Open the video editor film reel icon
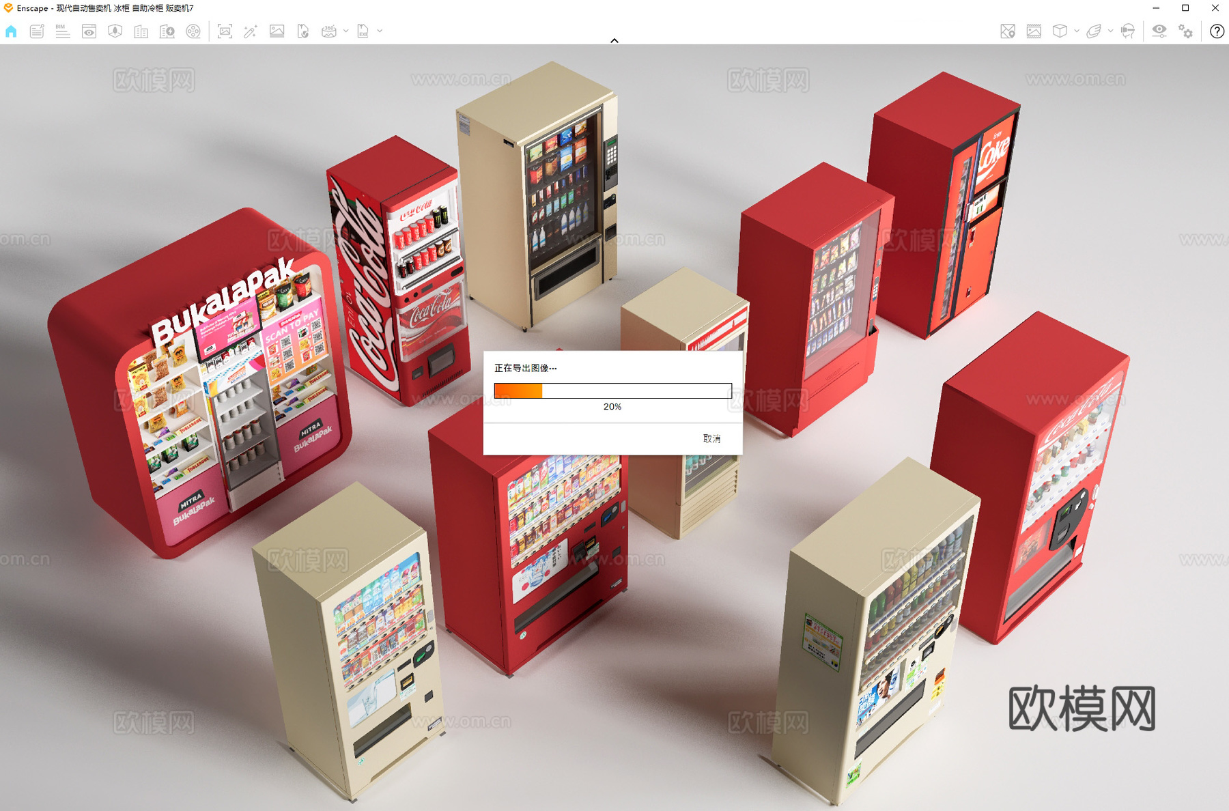Viewport: 1229px width, 811px height. click(193, 31)
